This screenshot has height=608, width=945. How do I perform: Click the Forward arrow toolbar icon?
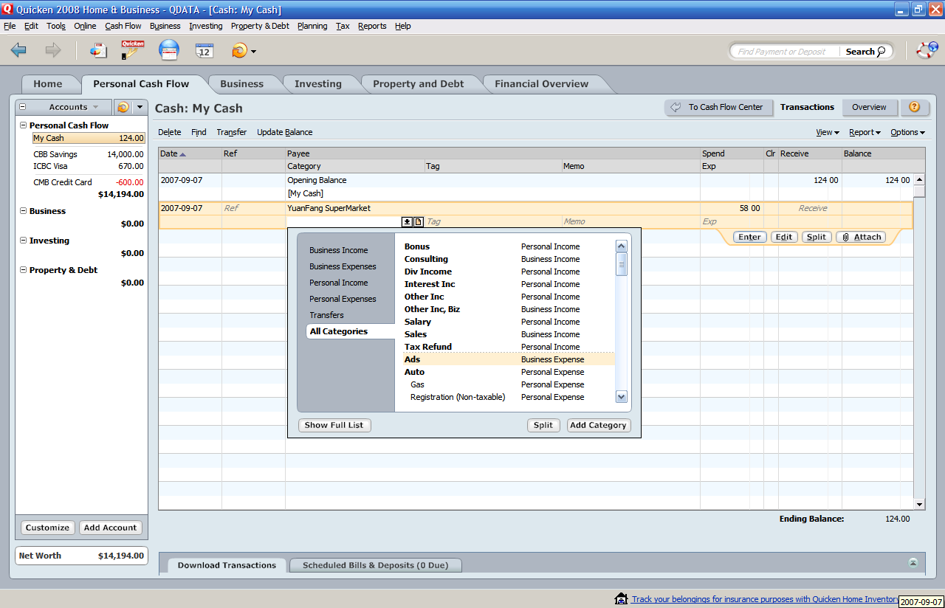(x=53, y=50)
